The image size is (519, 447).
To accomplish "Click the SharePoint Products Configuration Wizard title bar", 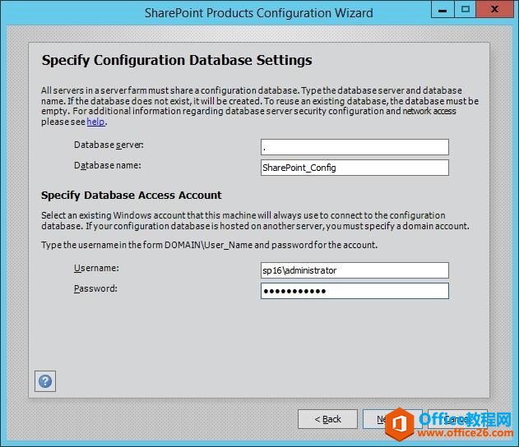I will pos(258,12).
